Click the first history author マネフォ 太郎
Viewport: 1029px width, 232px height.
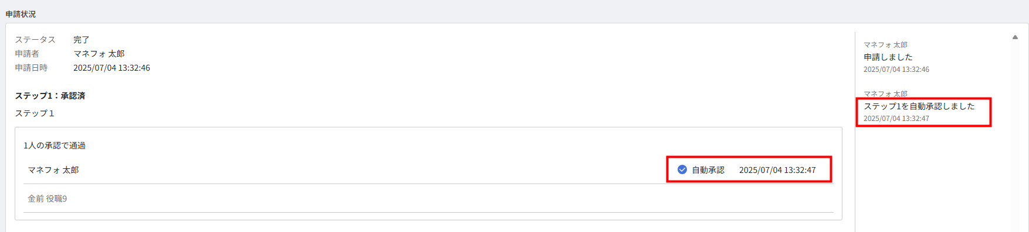click(x=885, y=44)
